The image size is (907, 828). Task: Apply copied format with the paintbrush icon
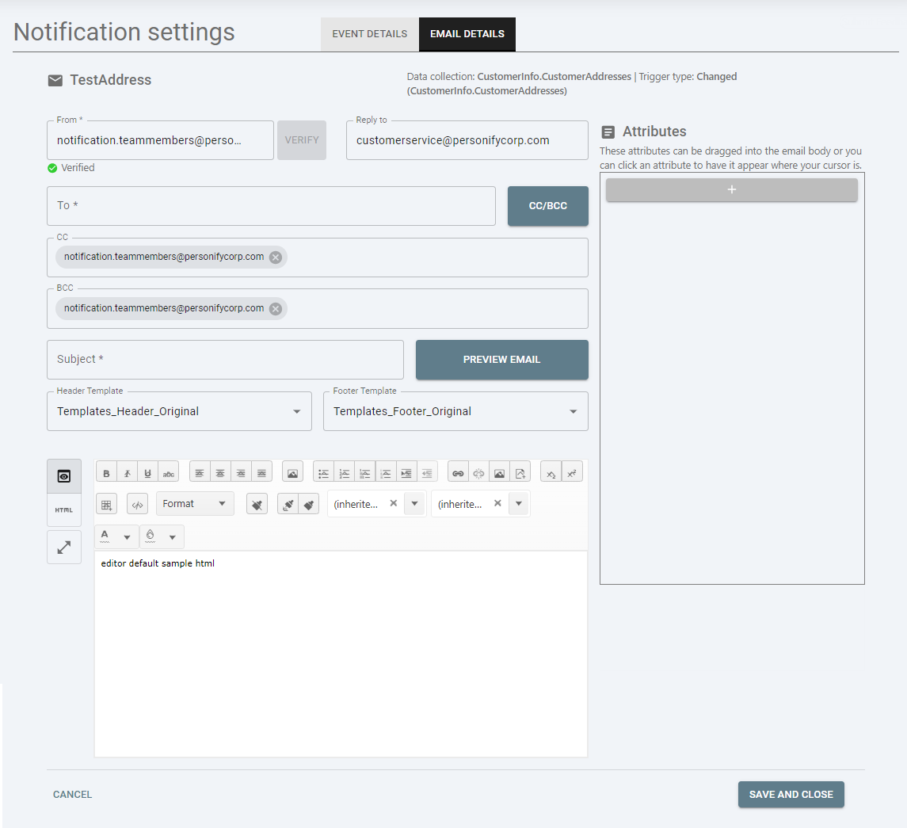tap(309, 504)
